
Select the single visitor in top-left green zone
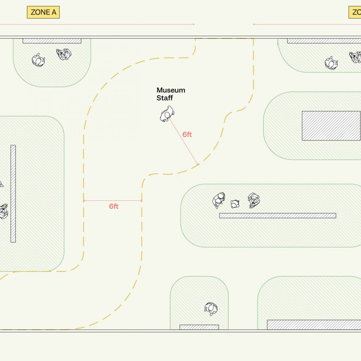tap(38, 60)
